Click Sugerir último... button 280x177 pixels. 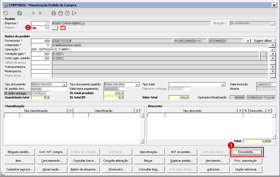tap(264, 41)
